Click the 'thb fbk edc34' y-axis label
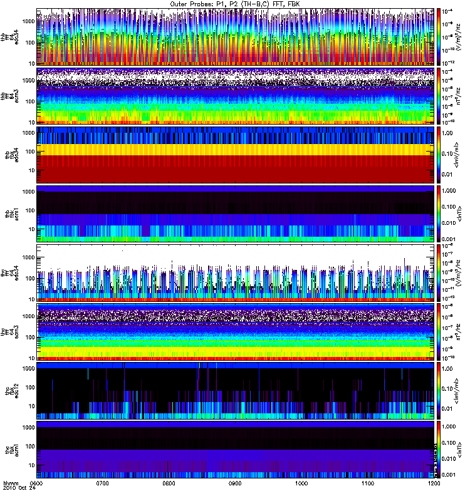Viewport: 470px width, 501px height. click(12, 155)
